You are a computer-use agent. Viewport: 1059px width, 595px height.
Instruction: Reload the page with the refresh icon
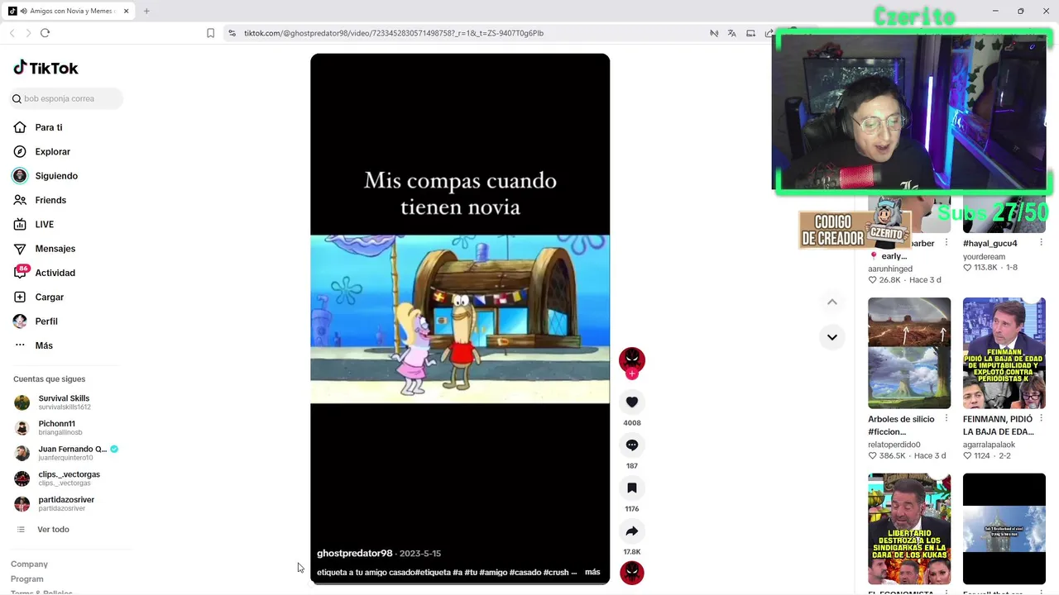(x=45, y=33)
